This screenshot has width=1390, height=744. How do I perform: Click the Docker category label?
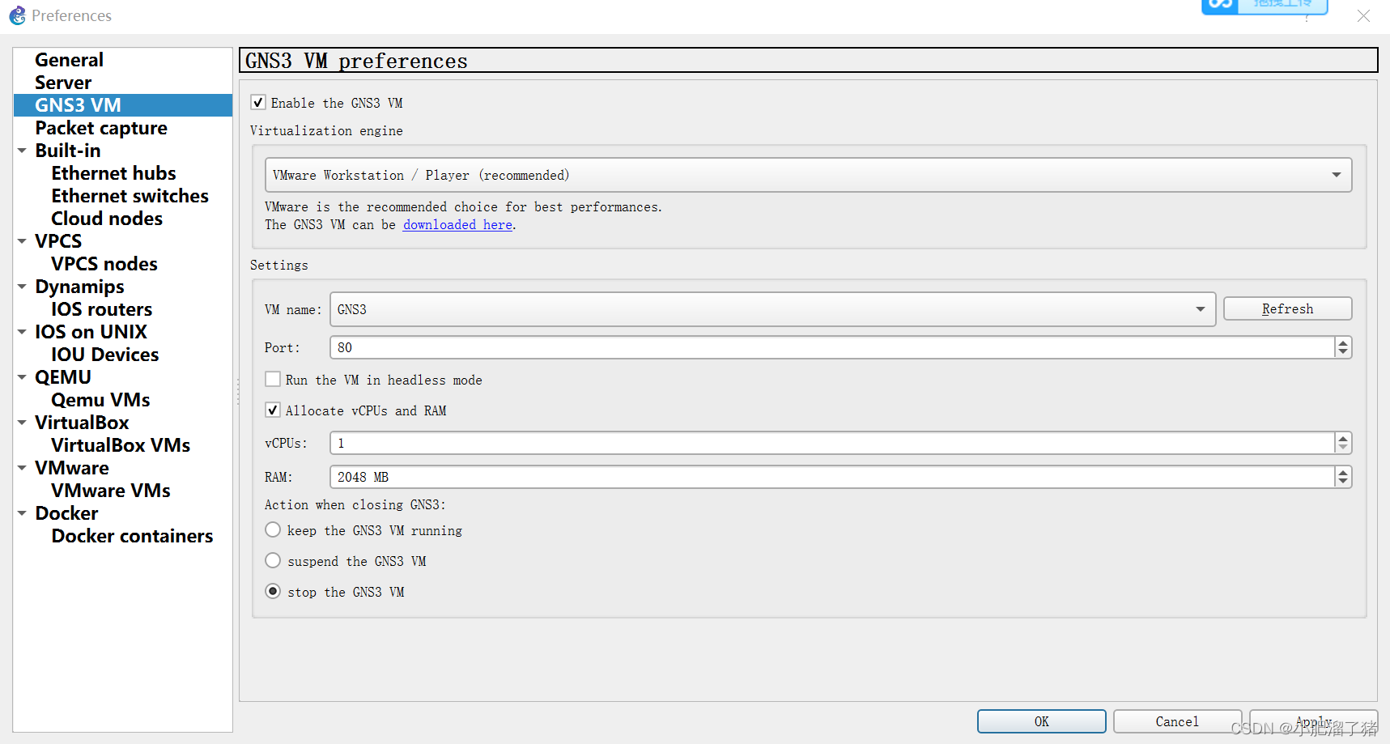coord(66,513)
